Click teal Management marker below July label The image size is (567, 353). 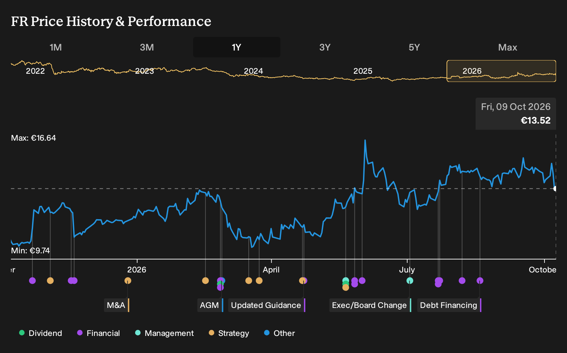pyautogui.click(x=410, y=281)
